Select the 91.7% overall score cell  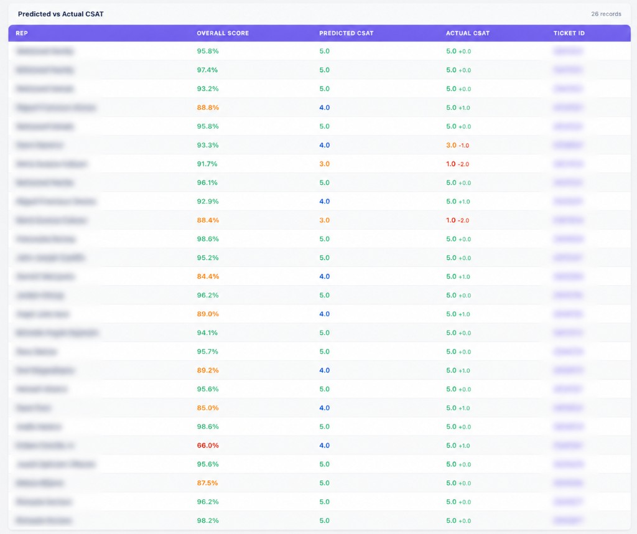tap(207, 164)
